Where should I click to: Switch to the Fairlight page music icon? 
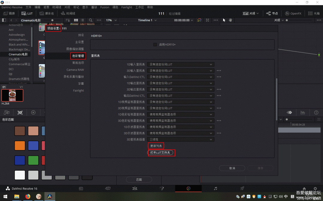(x=215, y=188)
